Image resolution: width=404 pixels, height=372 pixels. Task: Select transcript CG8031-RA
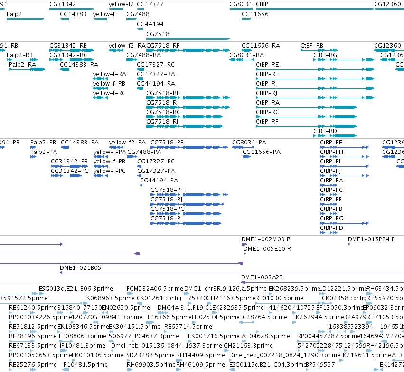pyautogui.click(x=246, y=55)
